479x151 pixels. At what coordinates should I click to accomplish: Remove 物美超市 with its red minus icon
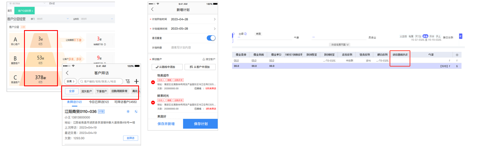[x=153, y=82]
